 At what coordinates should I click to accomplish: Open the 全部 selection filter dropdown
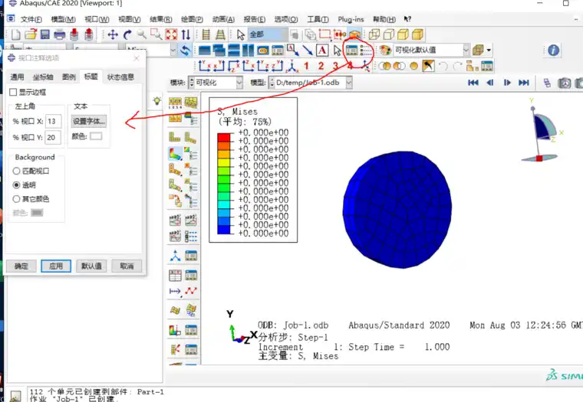(x=268, y=34)
